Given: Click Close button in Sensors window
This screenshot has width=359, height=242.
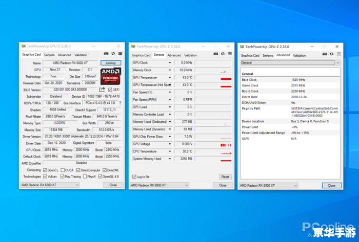Looking at the screenshot, I should (223, 185).
